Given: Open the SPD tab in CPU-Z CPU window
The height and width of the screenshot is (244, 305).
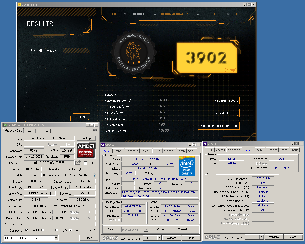Looking at the screenshot, I should (x=157, y=151).
